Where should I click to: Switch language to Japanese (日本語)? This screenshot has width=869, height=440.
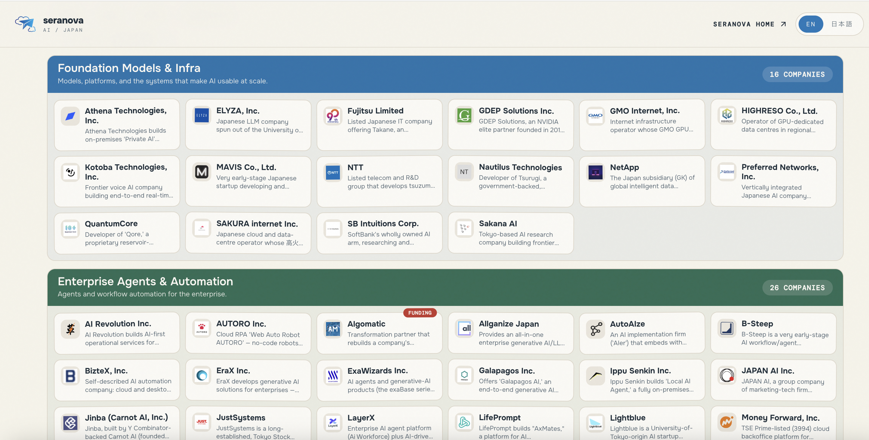(x=842, y=24)
